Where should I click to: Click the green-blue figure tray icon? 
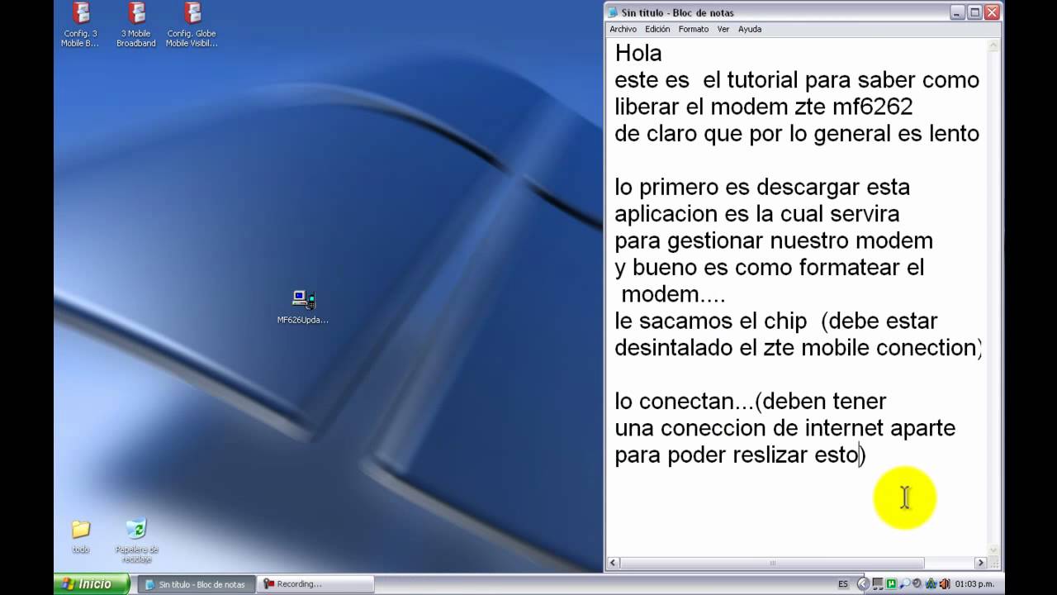(x=931, y=584)
